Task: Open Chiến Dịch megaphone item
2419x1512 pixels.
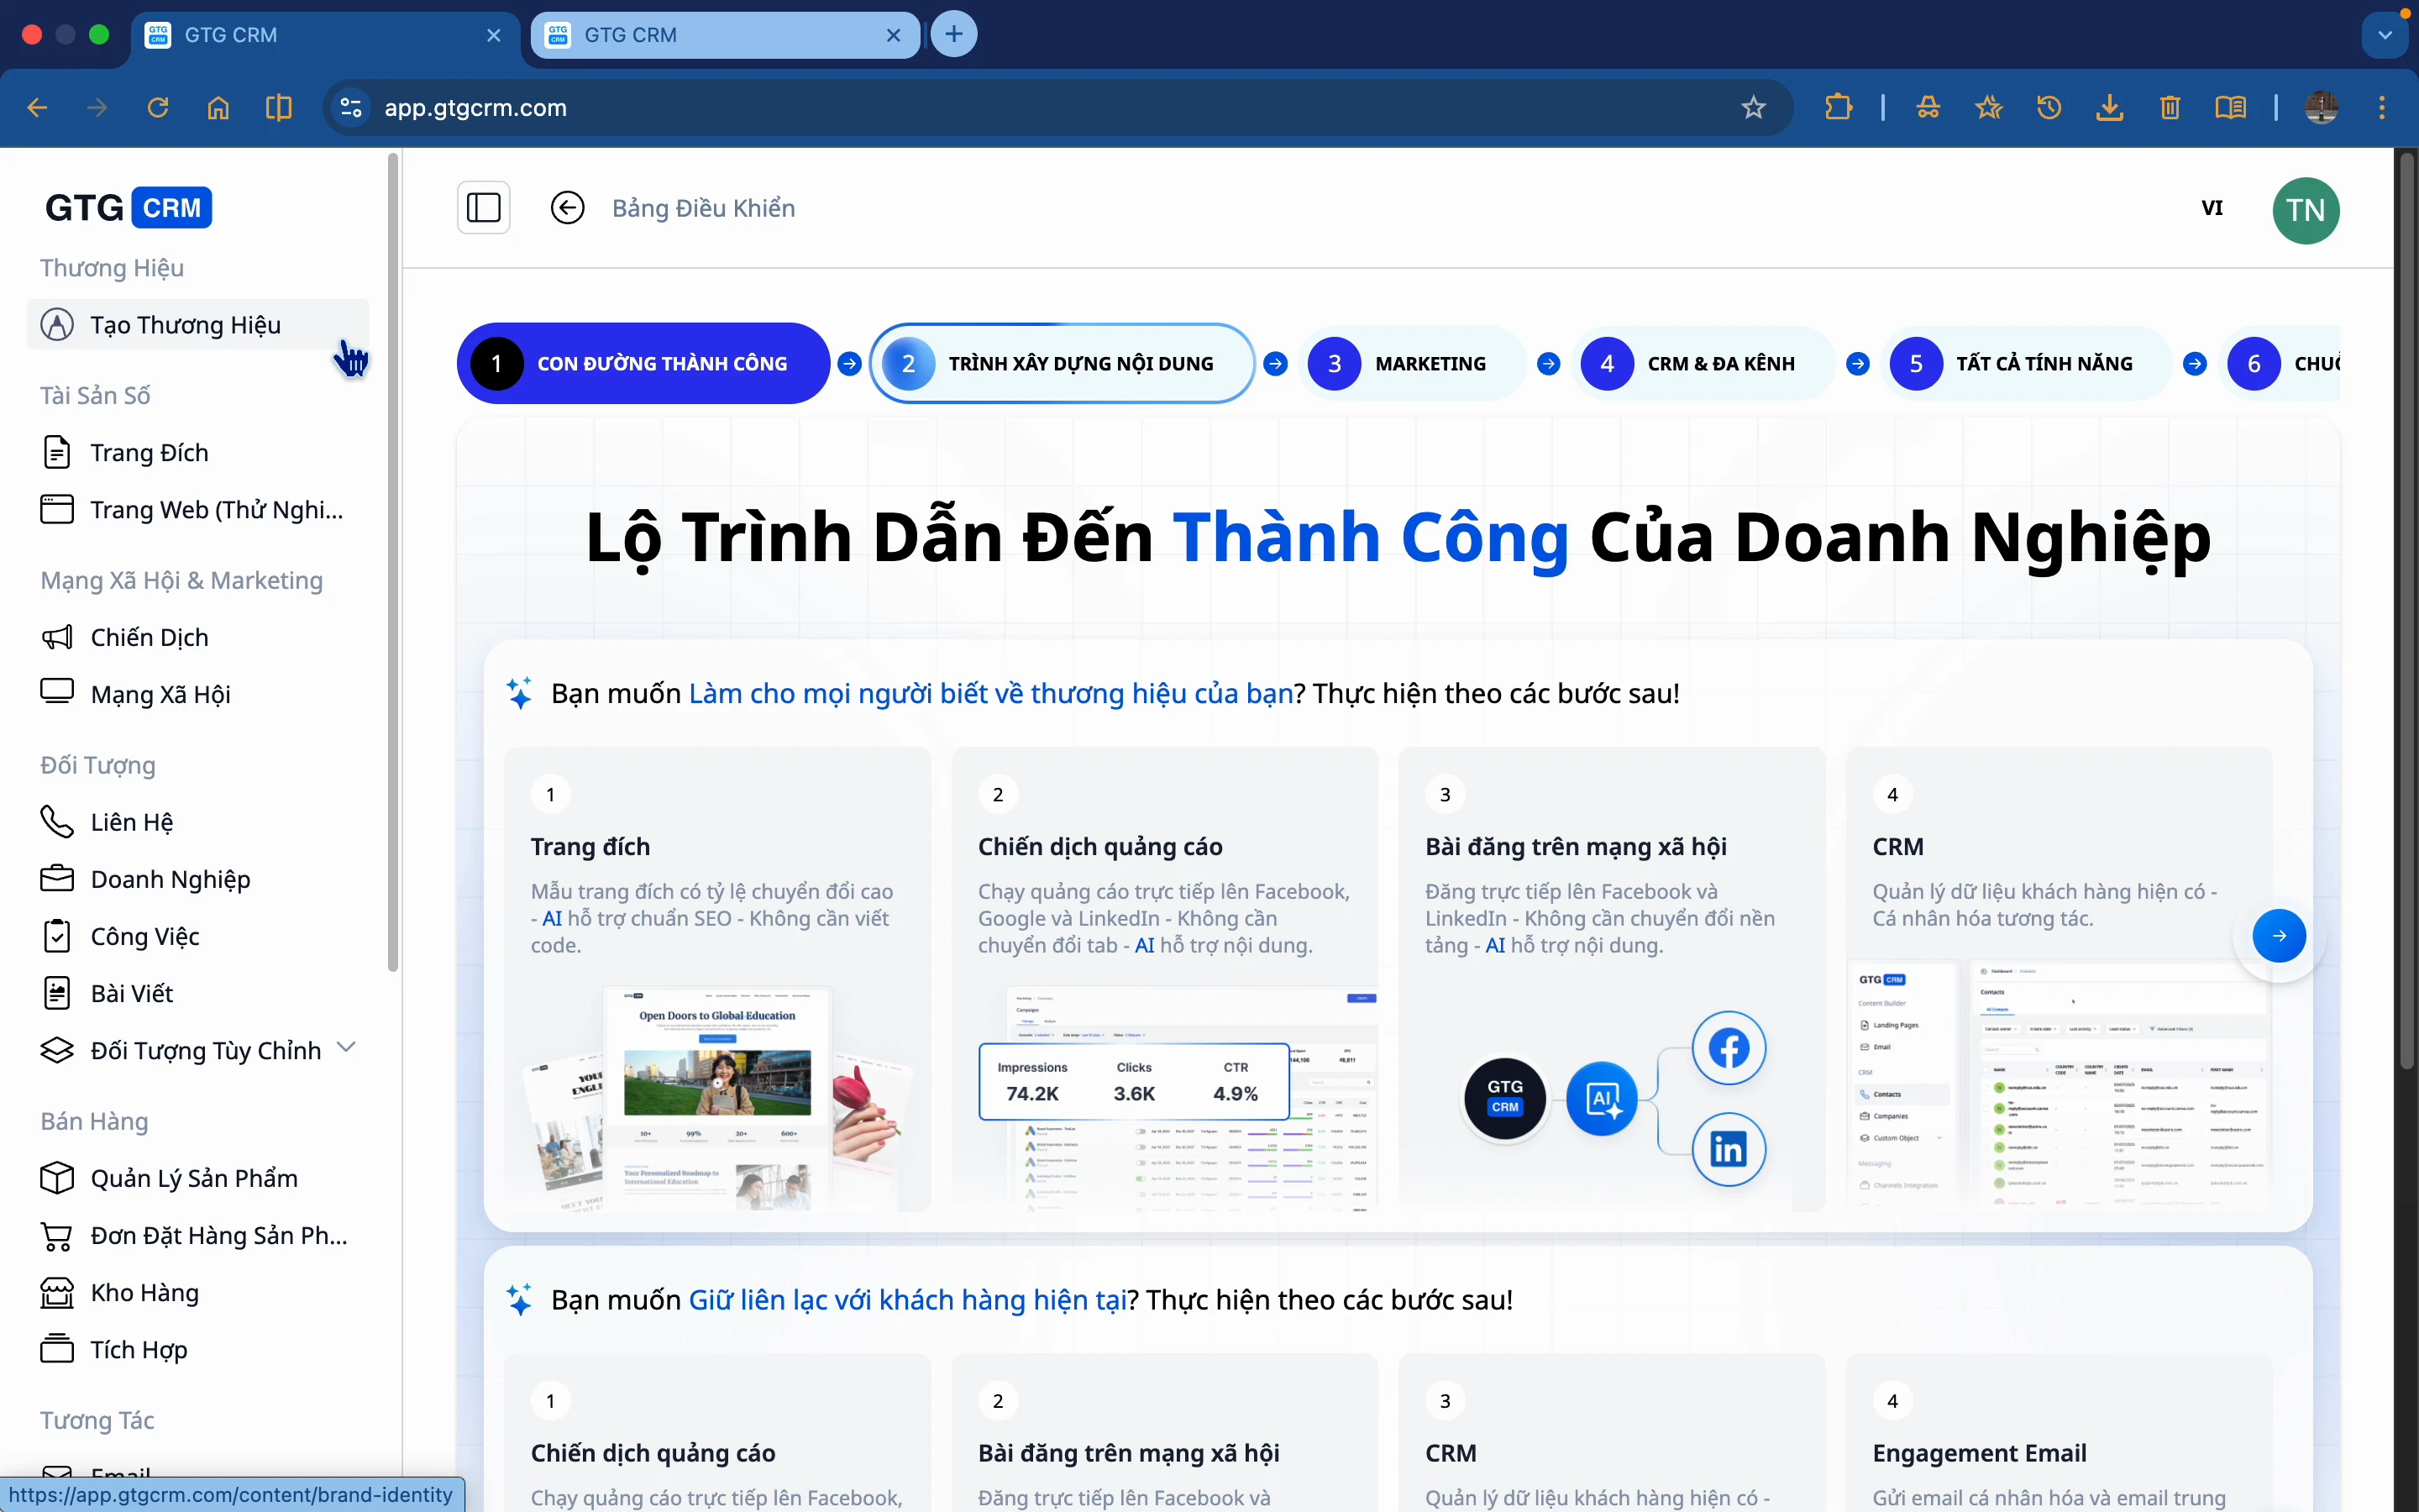Action: [150, 638]
